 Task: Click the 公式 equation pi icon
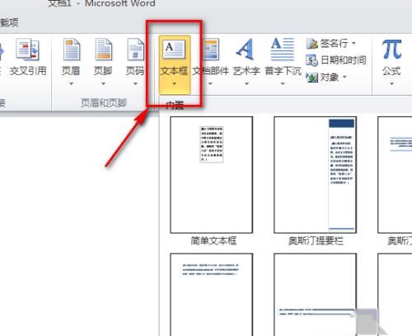pyautogui.click(x=391, y=50)
